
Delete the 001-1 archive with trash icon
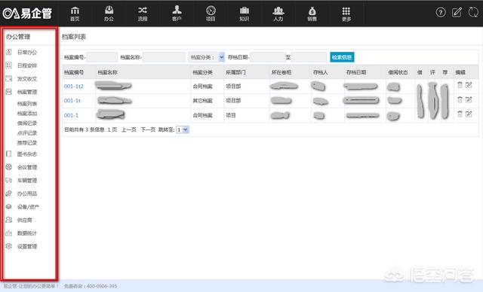point(460,114)
